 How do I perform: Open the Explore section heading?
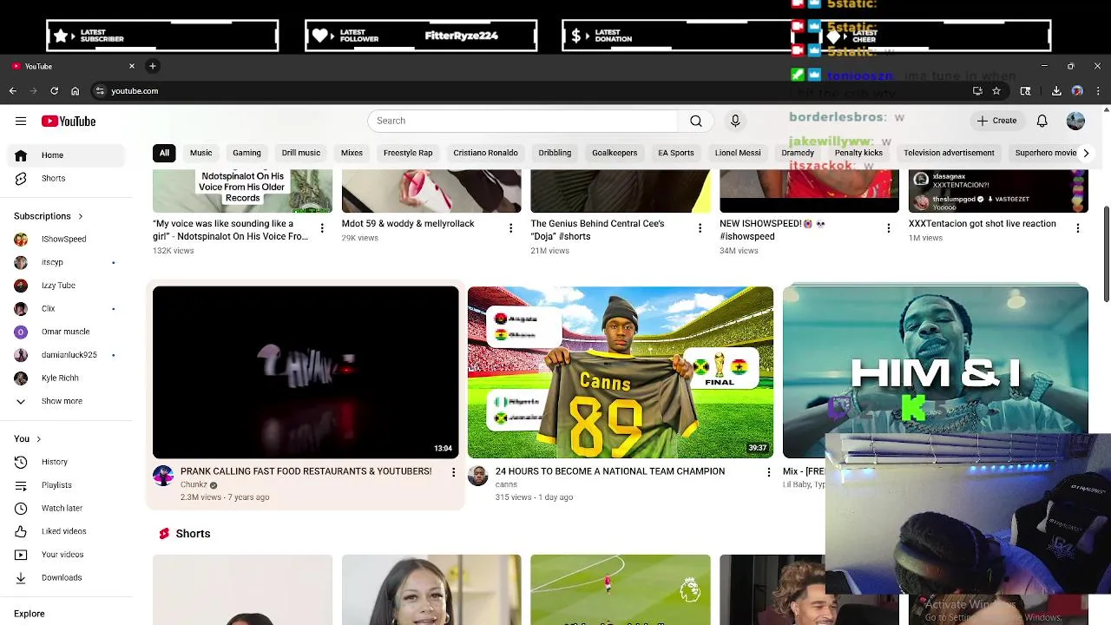tap(29, 614)
